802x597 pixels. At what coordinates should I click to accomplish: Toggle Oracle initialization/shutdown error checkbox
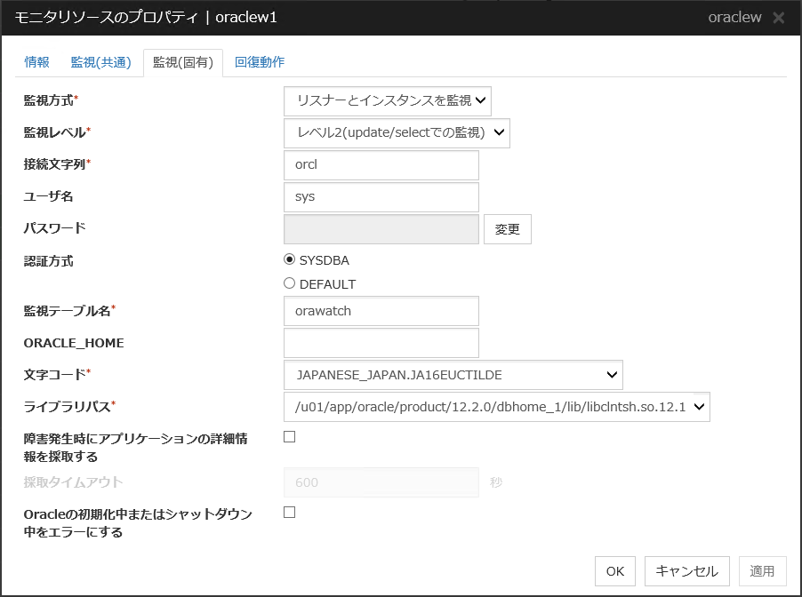(x=289, y=513)
